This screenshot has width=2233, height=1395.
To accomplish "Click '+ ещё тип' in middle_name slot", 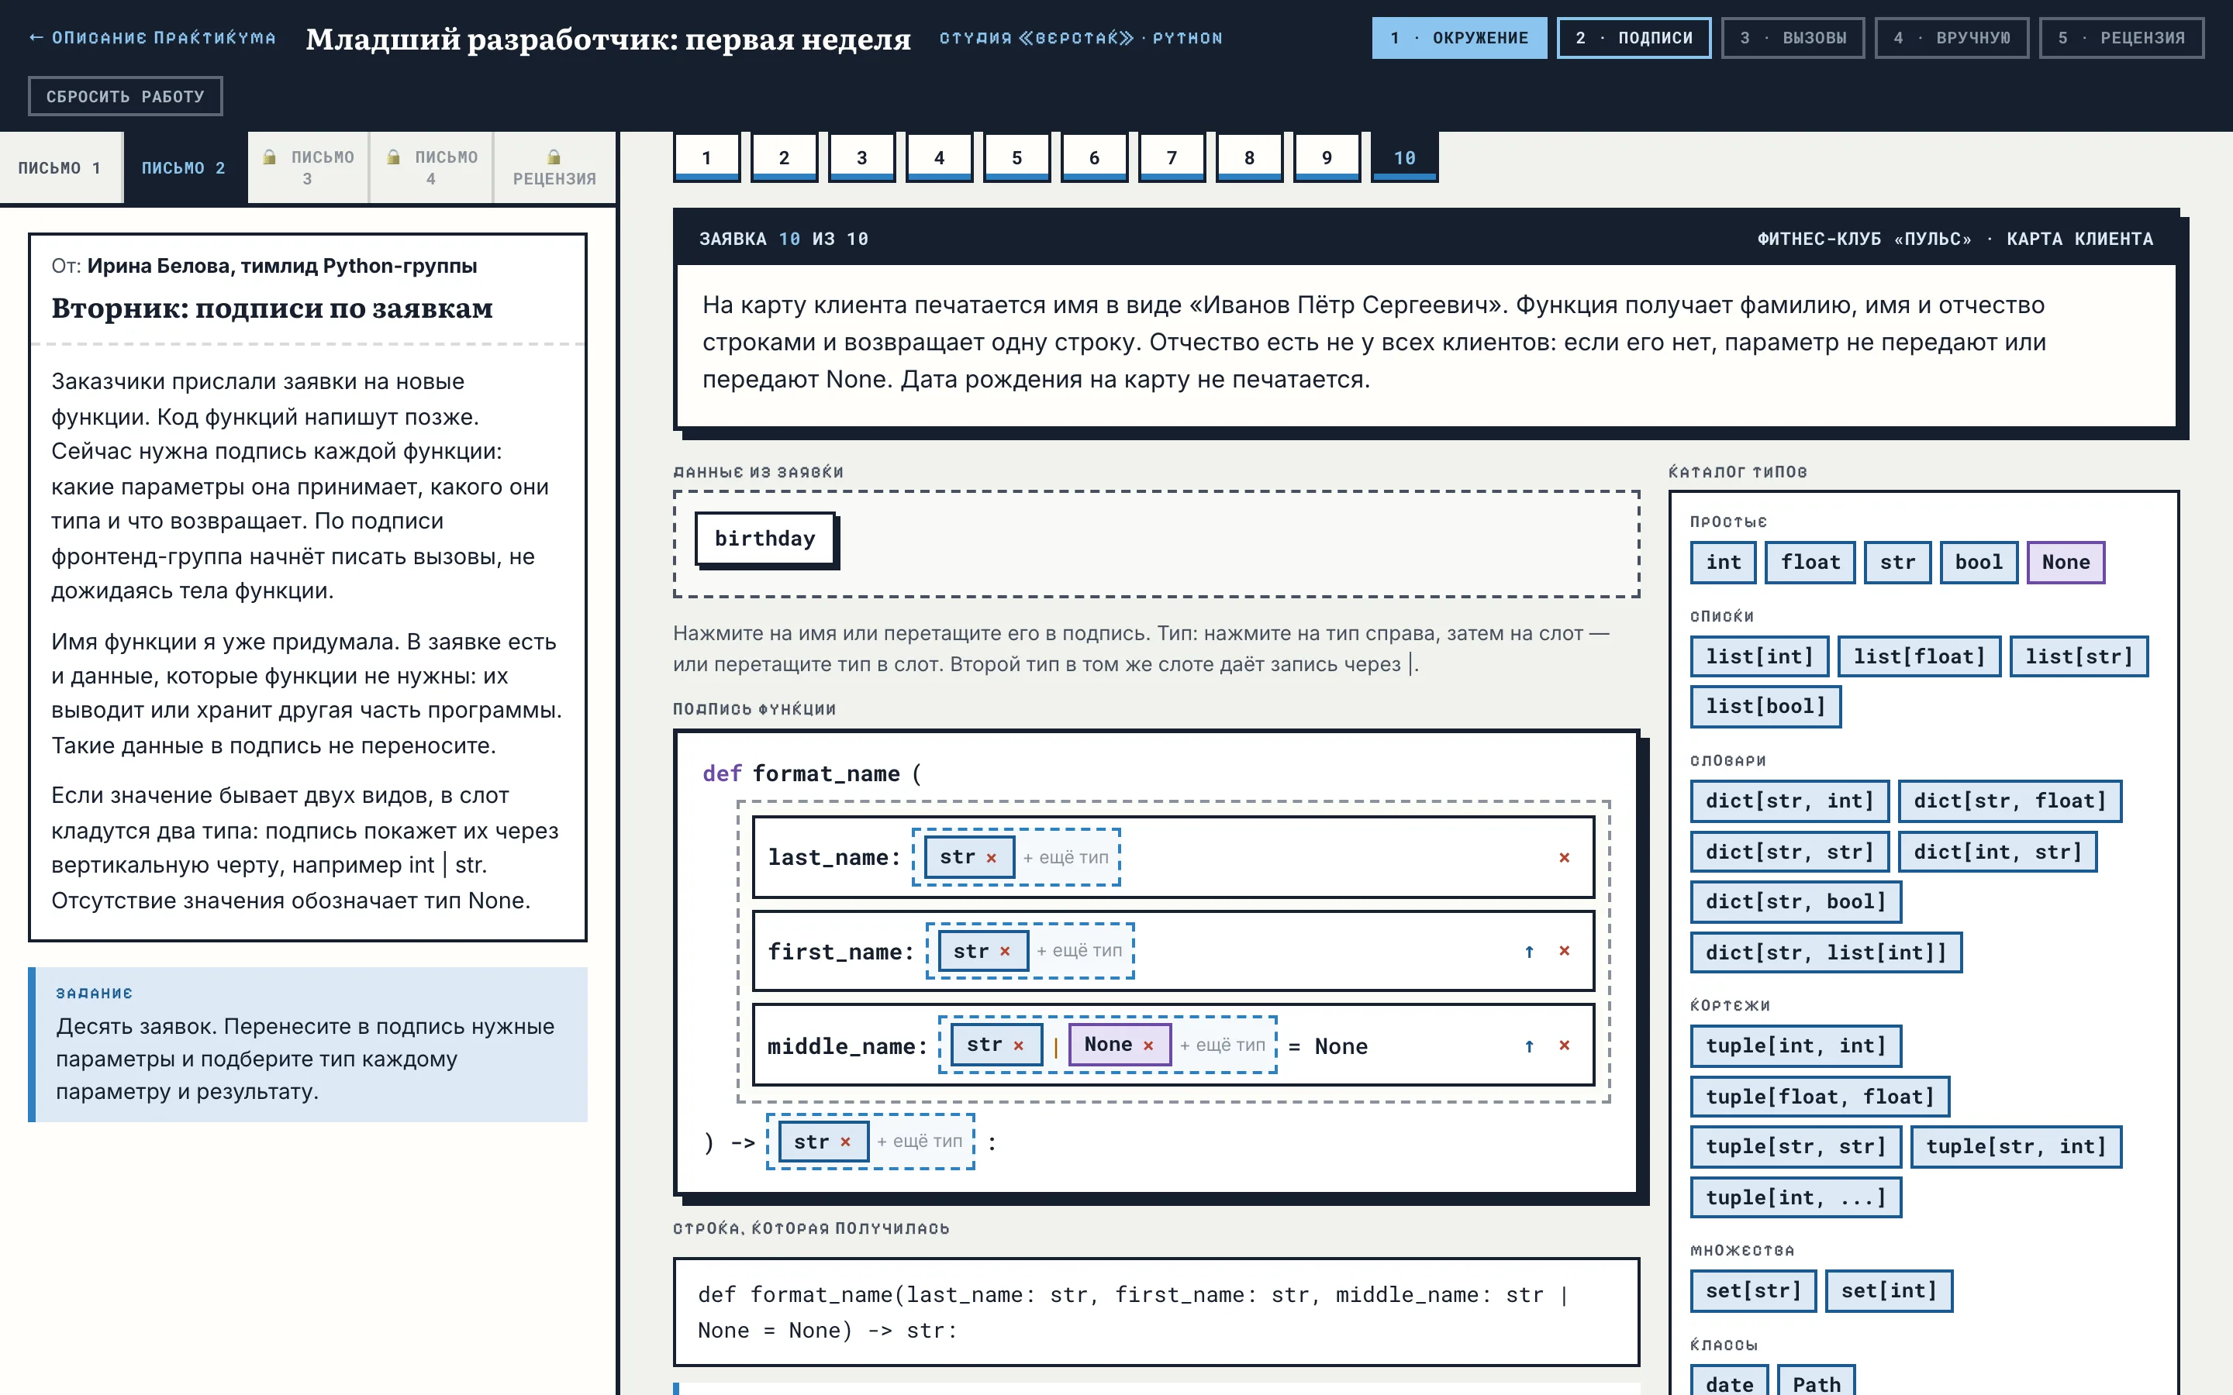I will click(1223, 1045).
